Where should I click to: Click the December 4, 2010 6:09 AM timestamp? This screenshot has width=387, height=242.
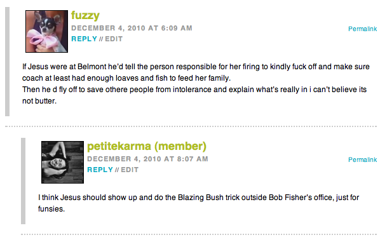click(132, 28)
